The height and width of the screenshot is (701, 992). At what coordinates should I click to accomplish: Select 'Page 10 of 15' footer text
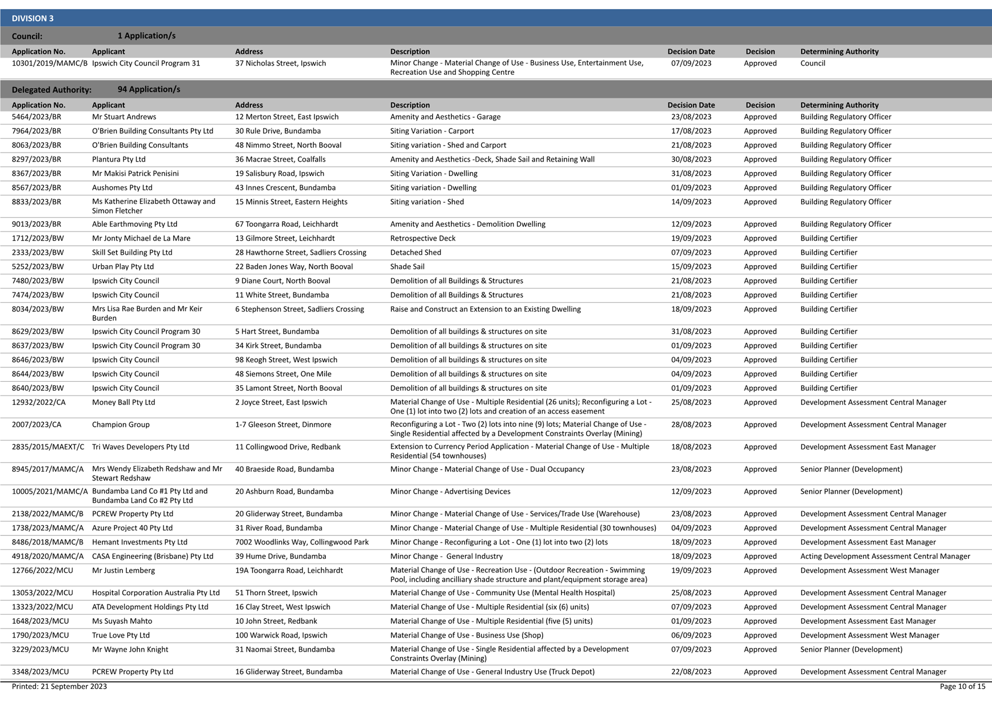[963, 687]
